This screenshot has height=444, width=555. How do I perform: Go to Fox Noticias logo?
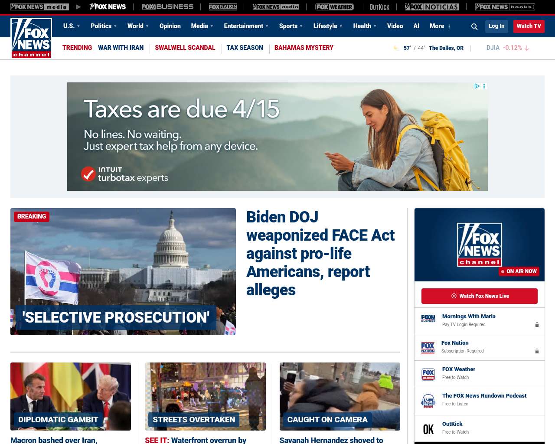432,7
